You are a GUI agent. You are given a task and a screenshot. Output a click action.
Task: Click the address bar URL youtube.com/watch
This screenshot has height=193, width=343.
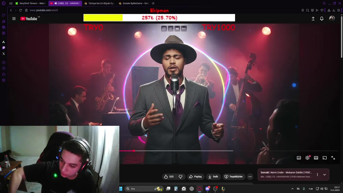pos(44,10)
